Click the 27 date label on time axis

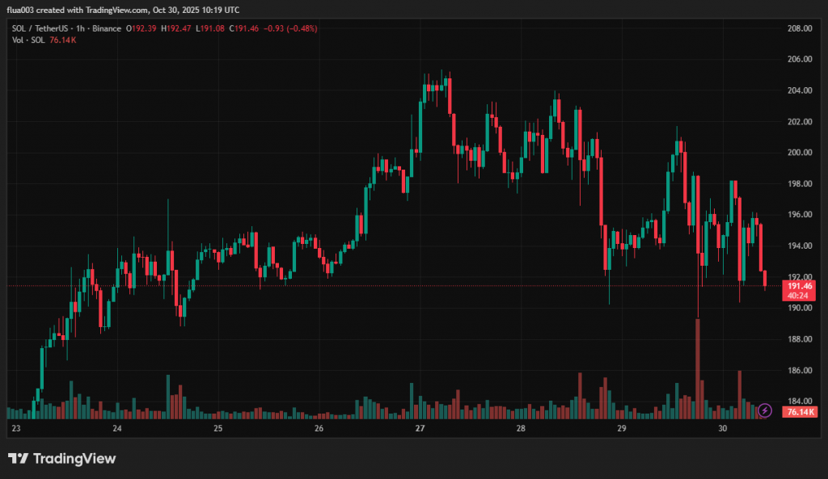(420, 429)
